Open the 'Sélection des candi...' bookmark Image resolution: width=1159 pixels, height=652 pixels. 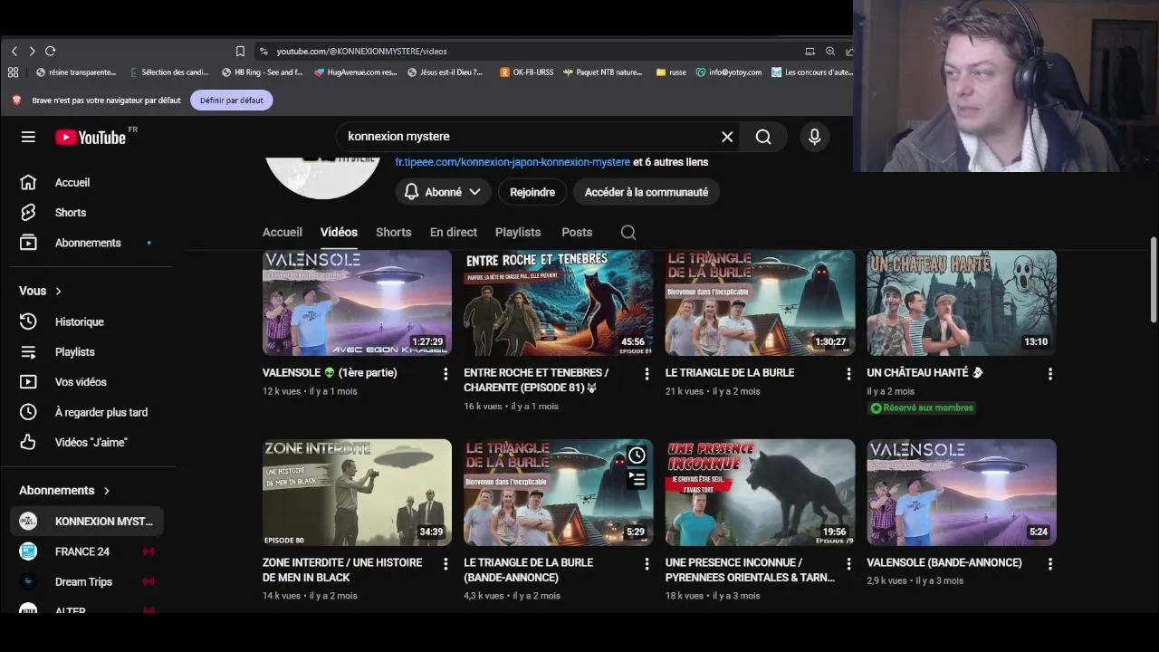(x=169, y=72)
